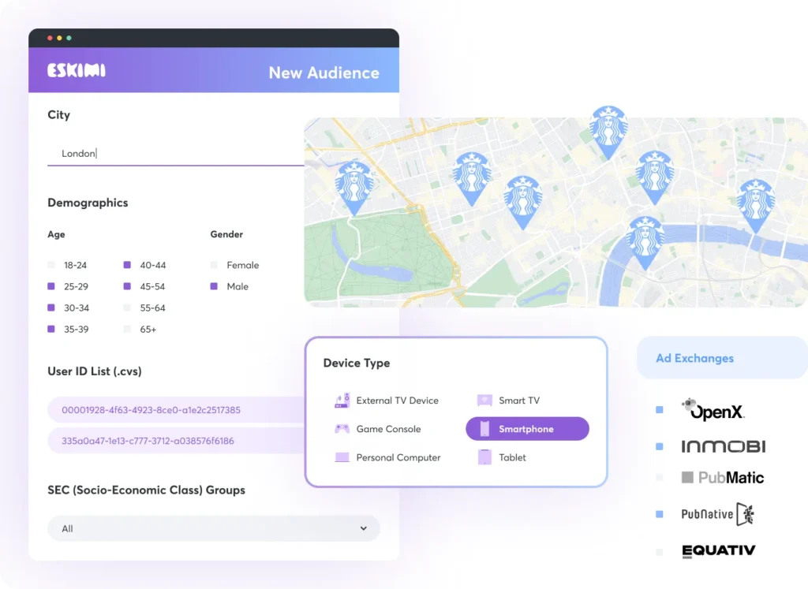
Task: Click the Smart TV icon
Action: click(484, 400)
